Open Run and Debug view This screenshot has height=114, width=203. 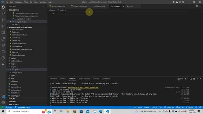pos(3,26)
